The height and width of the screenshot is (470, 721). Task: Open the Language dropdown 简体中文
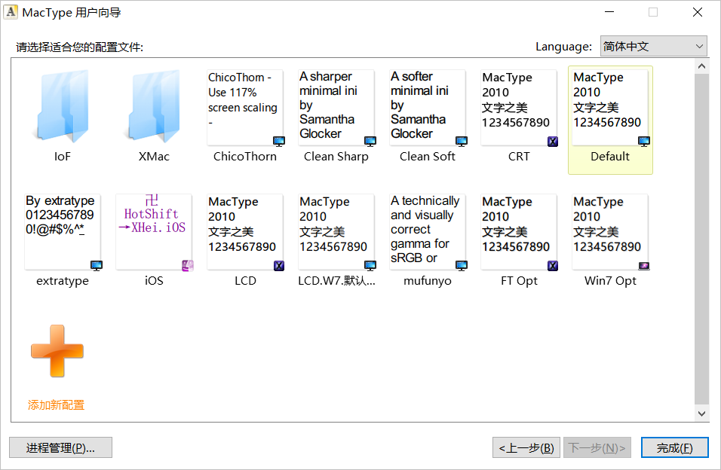coord(653,46)
